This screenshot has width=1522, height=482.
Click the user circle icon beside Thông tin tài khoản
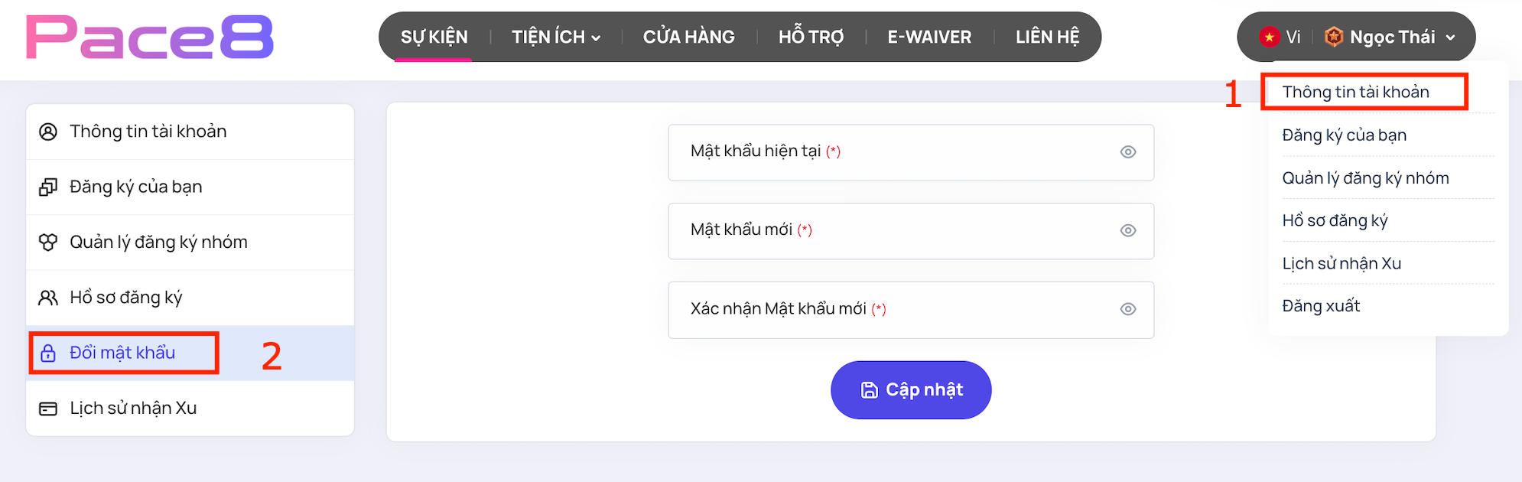pos(48,132)
